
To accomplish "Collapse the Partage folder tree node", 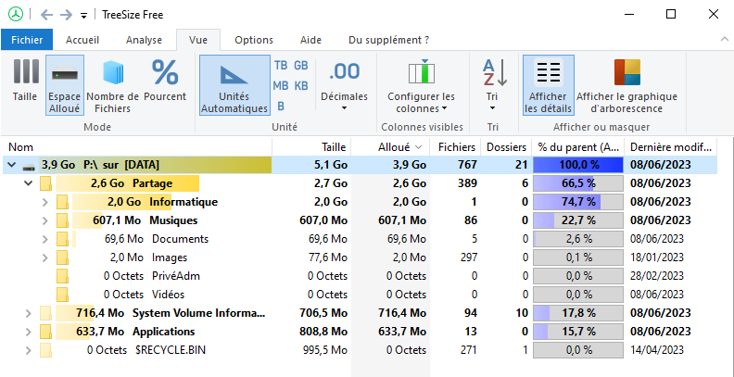I will (x=28, y=183).
